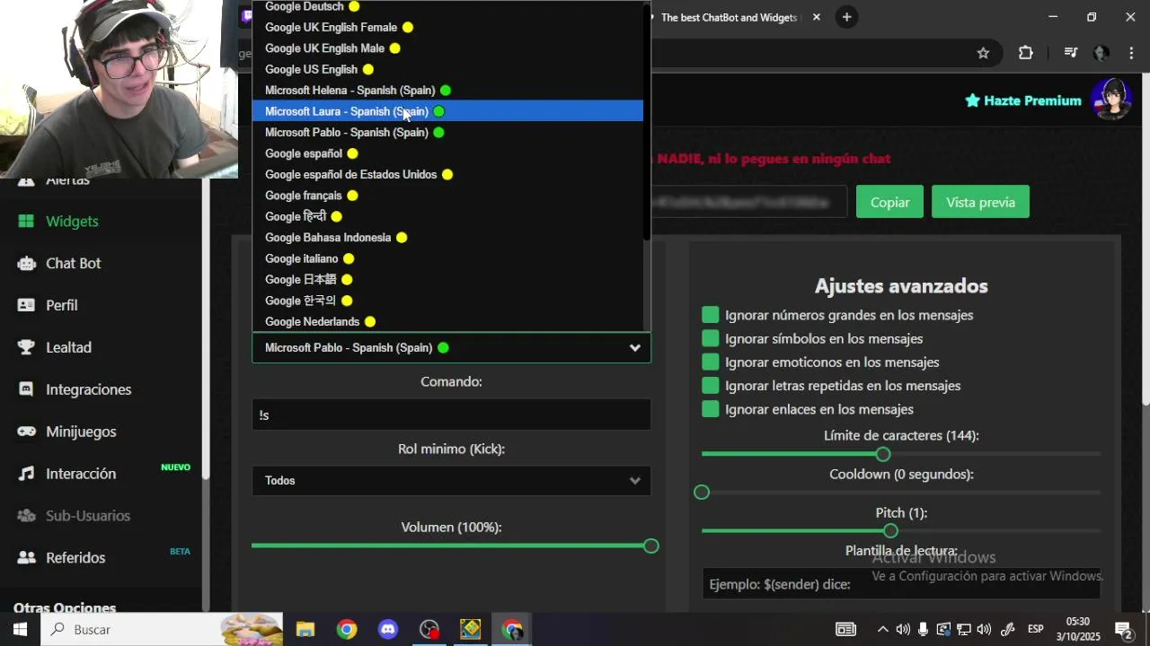Select Microsoft Pablo voice from list
This screenshot has width=1150, height=646.
tap(447, 133)
